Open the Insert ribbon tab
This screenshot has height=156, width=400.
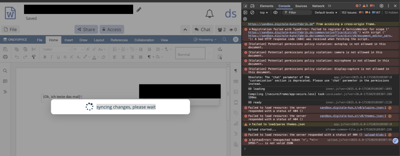(x=69, y=40)
